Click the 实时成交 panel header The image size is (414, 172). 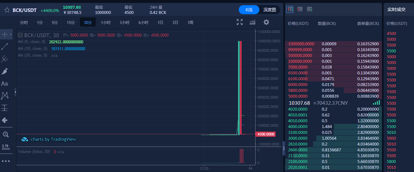396,10
